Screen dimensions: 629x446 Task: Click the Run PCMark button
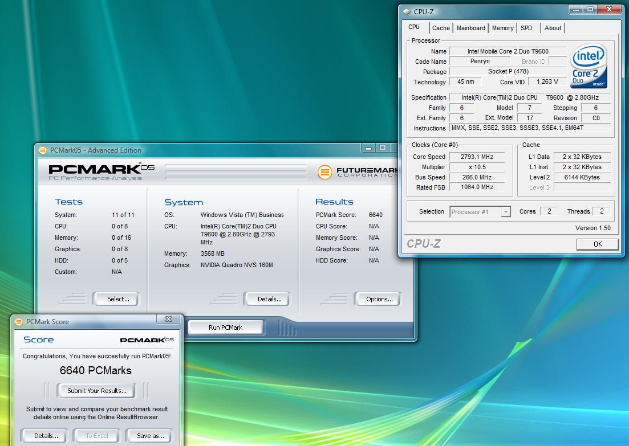click(x=225, y=328)
